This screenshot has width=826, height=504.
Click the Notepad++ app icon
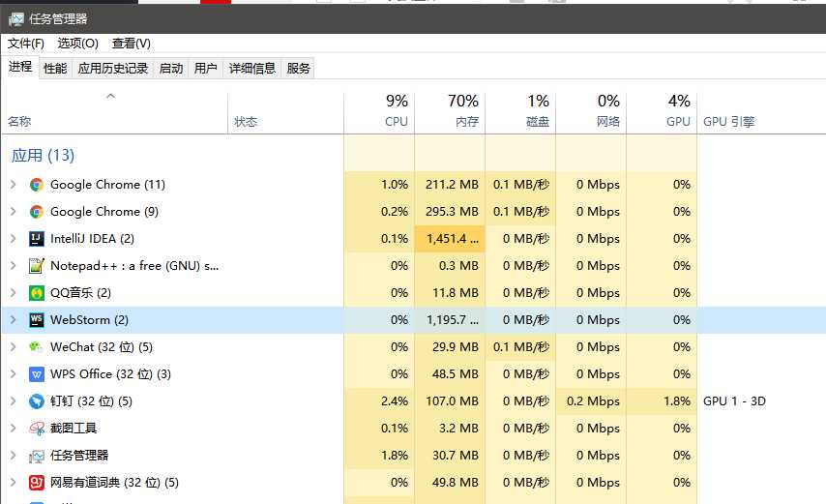pos(37,266)
